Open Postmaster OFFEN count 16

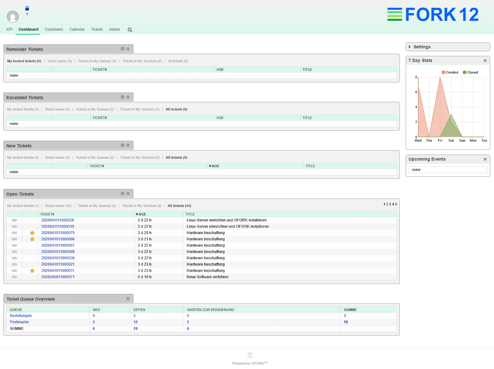pyautogui.click(x=136, y=322)
